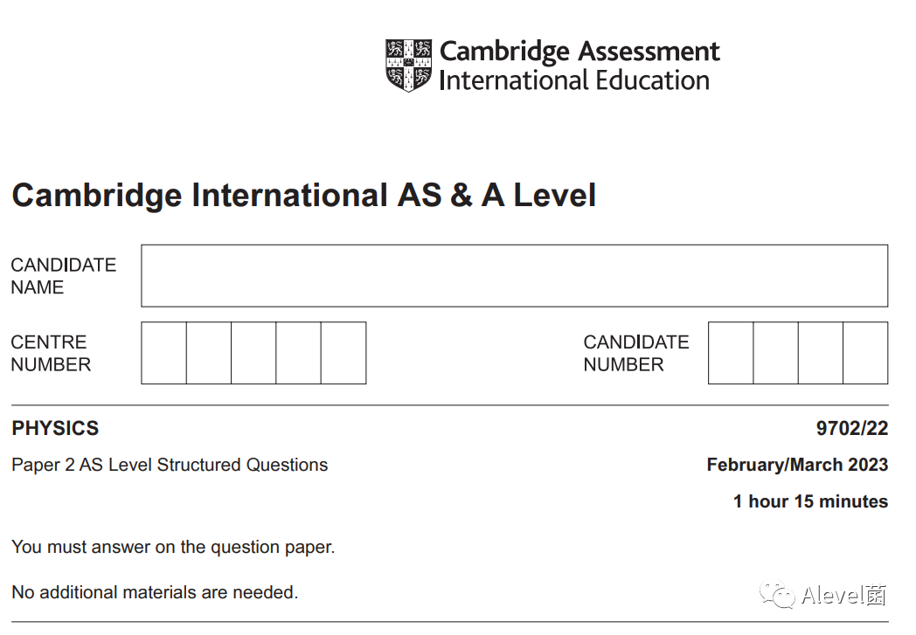Click the candidate name input box

514,275
